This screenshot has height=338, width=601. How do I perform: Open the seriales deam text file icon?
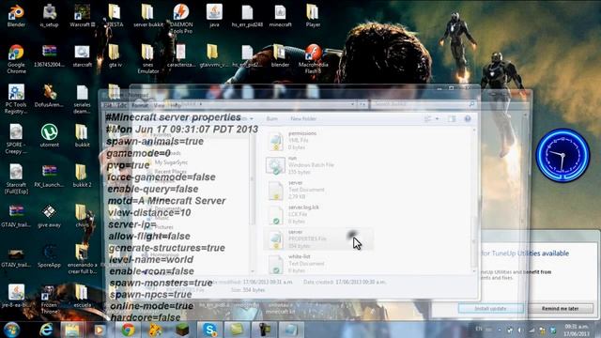tap(82, 99)
